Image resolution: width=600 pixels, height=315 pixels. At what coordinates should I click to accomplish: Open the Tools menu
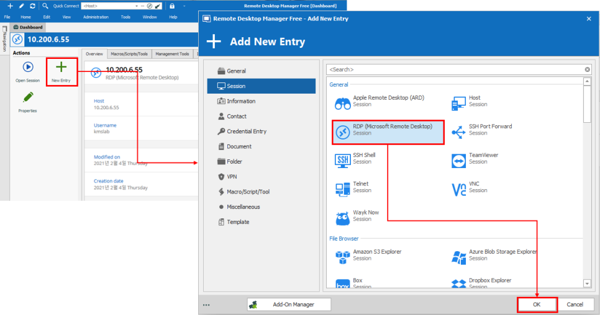(x=125, y=17)
